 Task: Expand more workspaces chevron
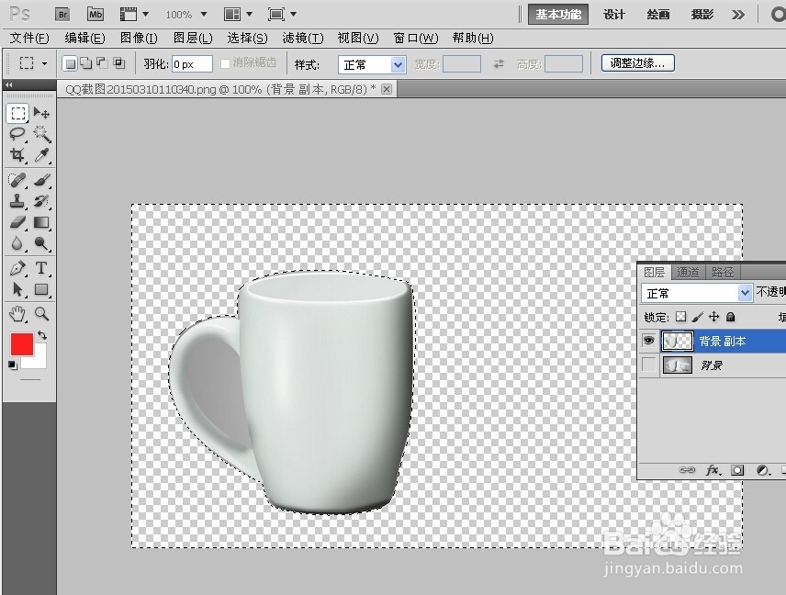tap(738, 15)
